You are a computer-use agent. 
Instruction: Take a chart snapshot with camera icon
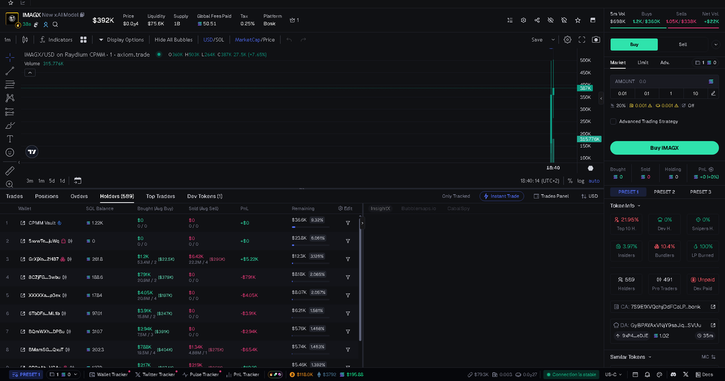(596, 40)
